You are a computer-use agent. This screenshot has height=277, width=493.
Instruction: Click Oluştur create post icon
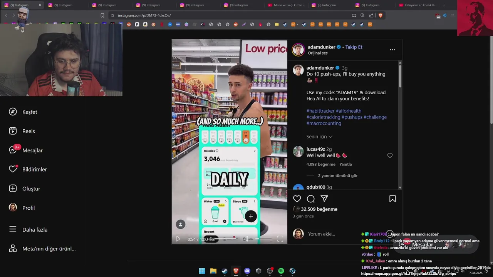[13, 189]
